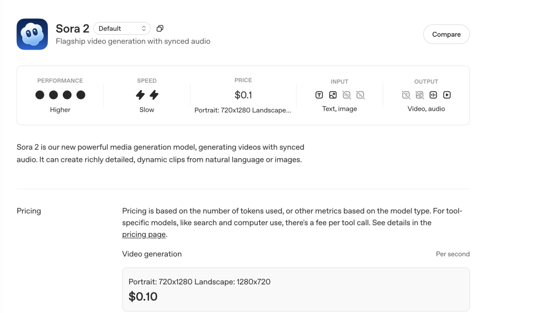Copy the model name with the copy icon
Screen dimensions: 551x313
[160, 29]
